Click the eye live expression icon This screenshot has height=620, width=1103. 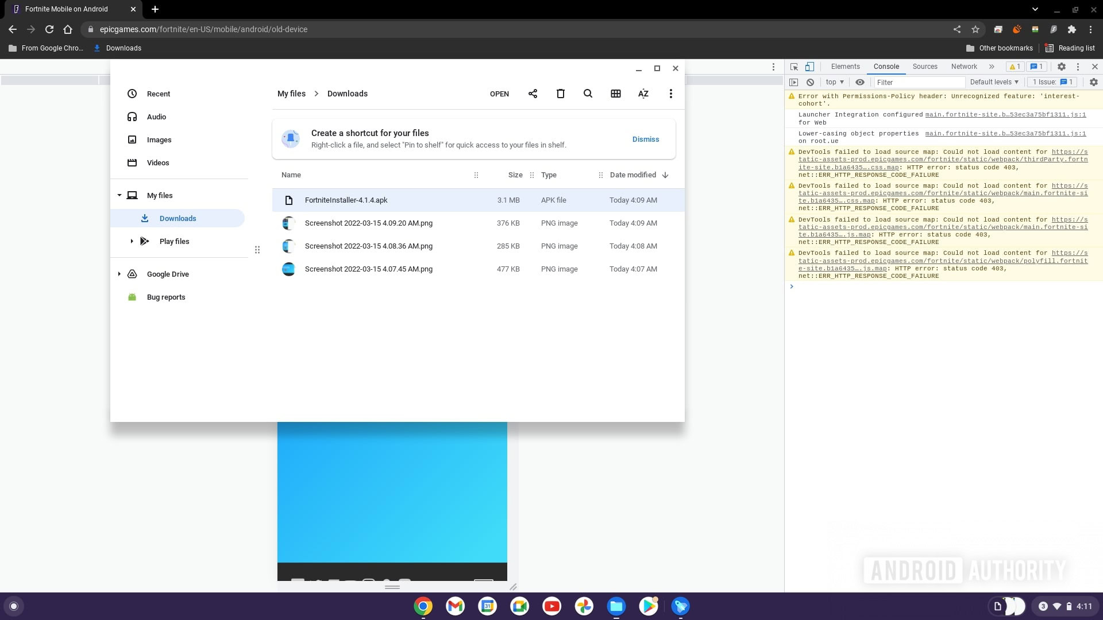point(859,82)
